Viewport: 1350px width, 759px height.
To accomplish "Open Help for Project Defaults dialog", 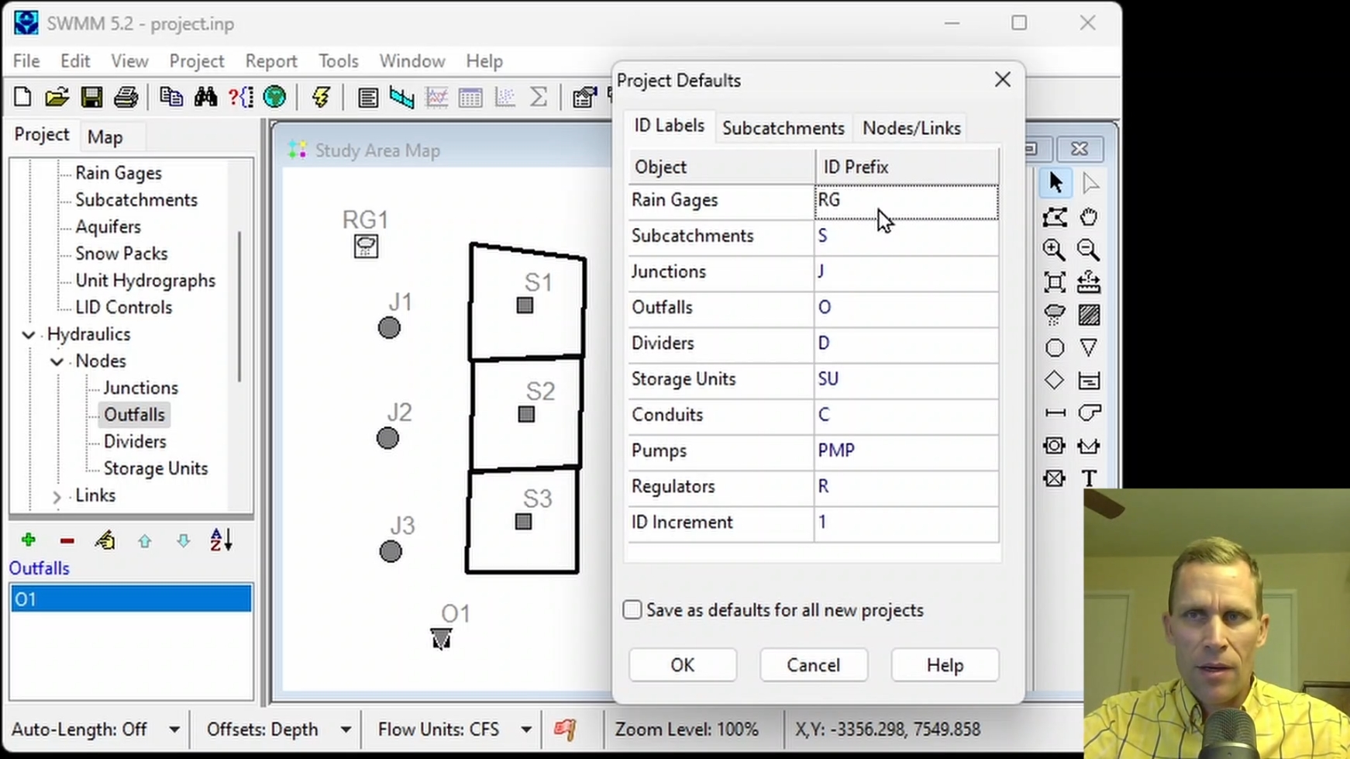I will 945,665.
